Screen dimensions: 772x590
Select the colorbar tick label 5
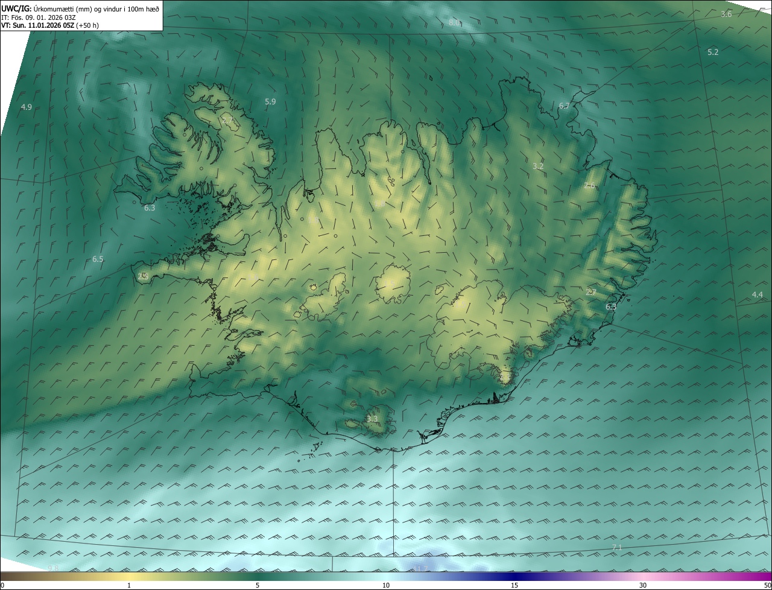(258, 585)
